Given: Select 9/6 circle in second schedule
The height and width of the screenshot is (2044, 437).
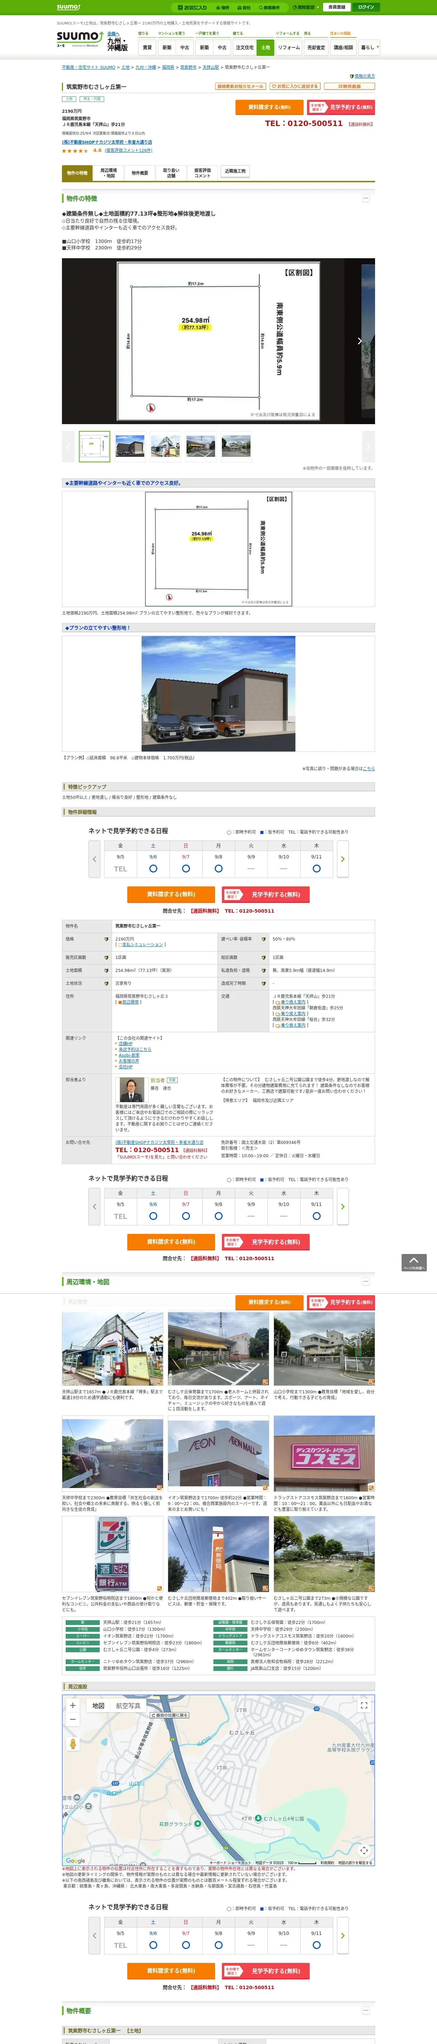Looking at the screenshot, I should [153, 1217].
